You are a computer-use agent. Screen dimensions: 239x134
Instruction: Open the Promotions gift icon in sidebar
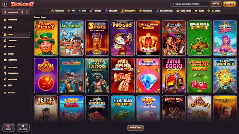point(5,20)
